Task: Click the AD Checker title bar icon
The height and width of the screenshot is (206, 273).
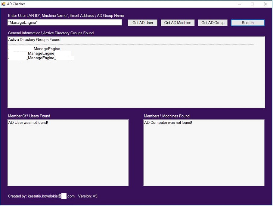Action: 3,4
